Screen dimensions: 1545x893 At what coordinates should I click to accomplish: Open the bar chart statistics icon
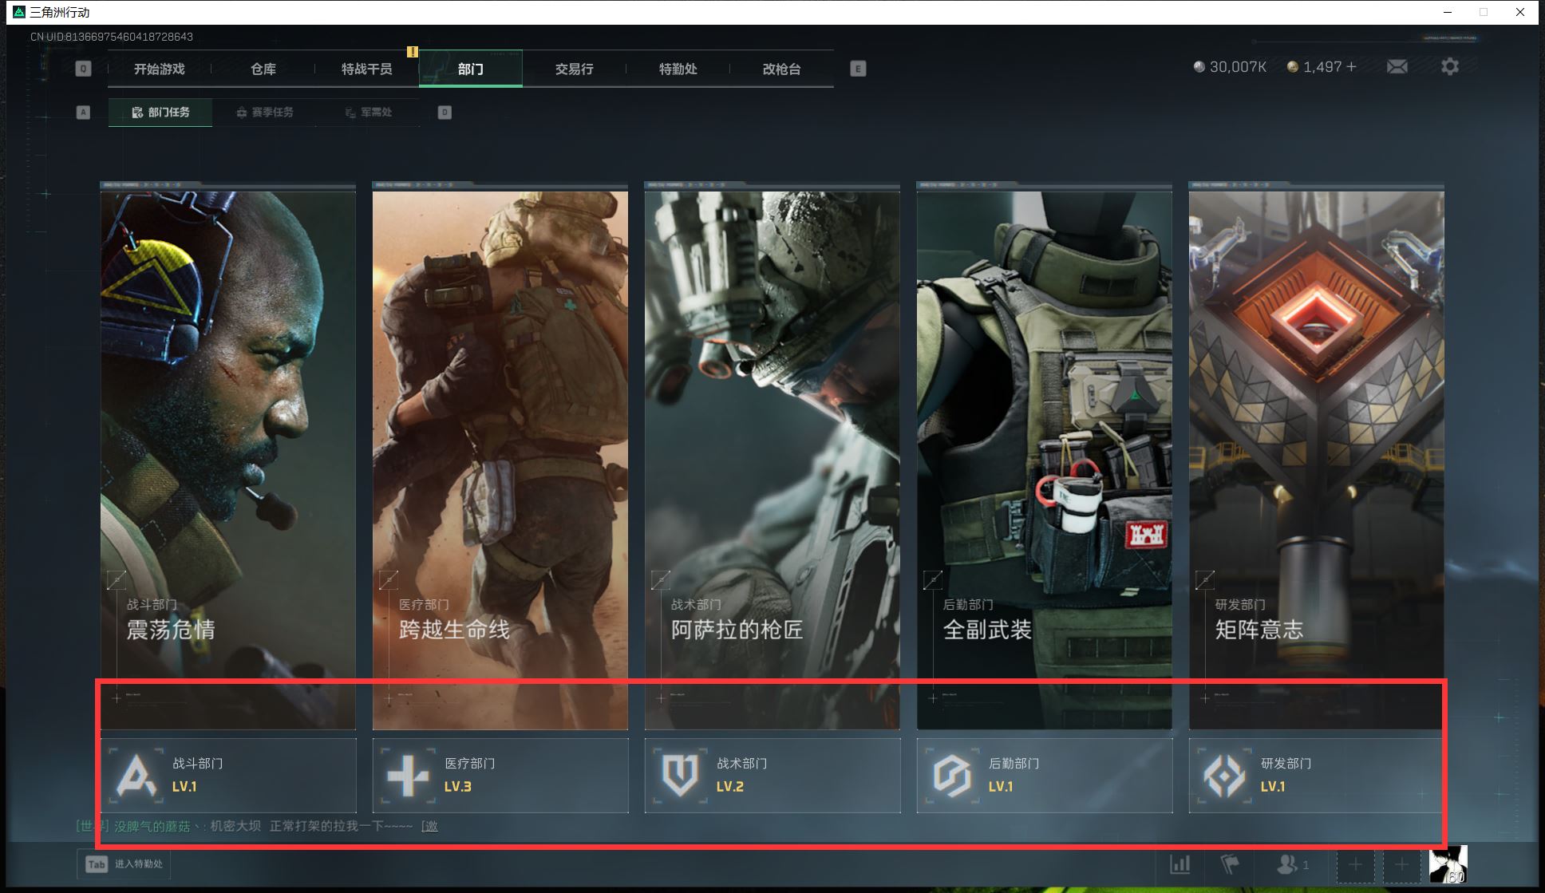(1179, 864)
